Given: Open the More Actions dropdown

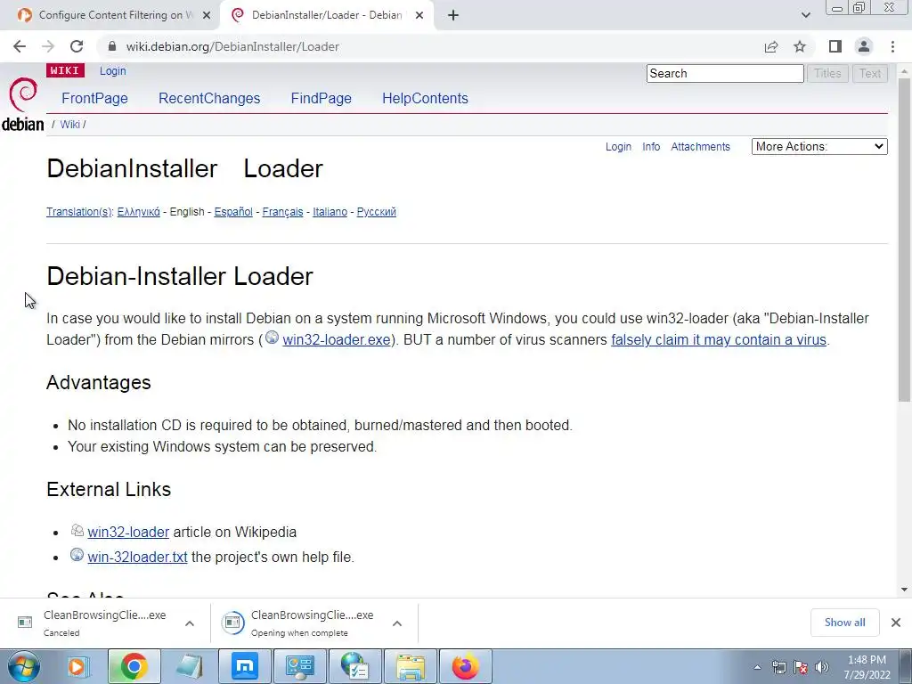Looking at the screenshot, I should pos(819,147).
